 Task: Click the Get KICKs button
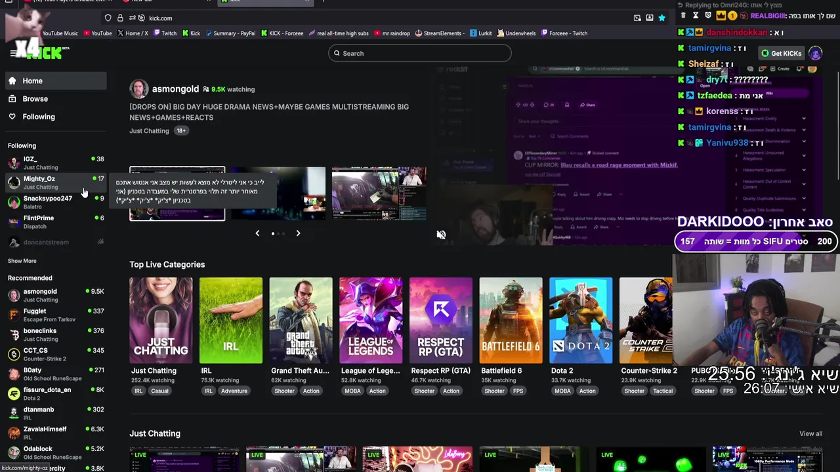coord(781,53)
